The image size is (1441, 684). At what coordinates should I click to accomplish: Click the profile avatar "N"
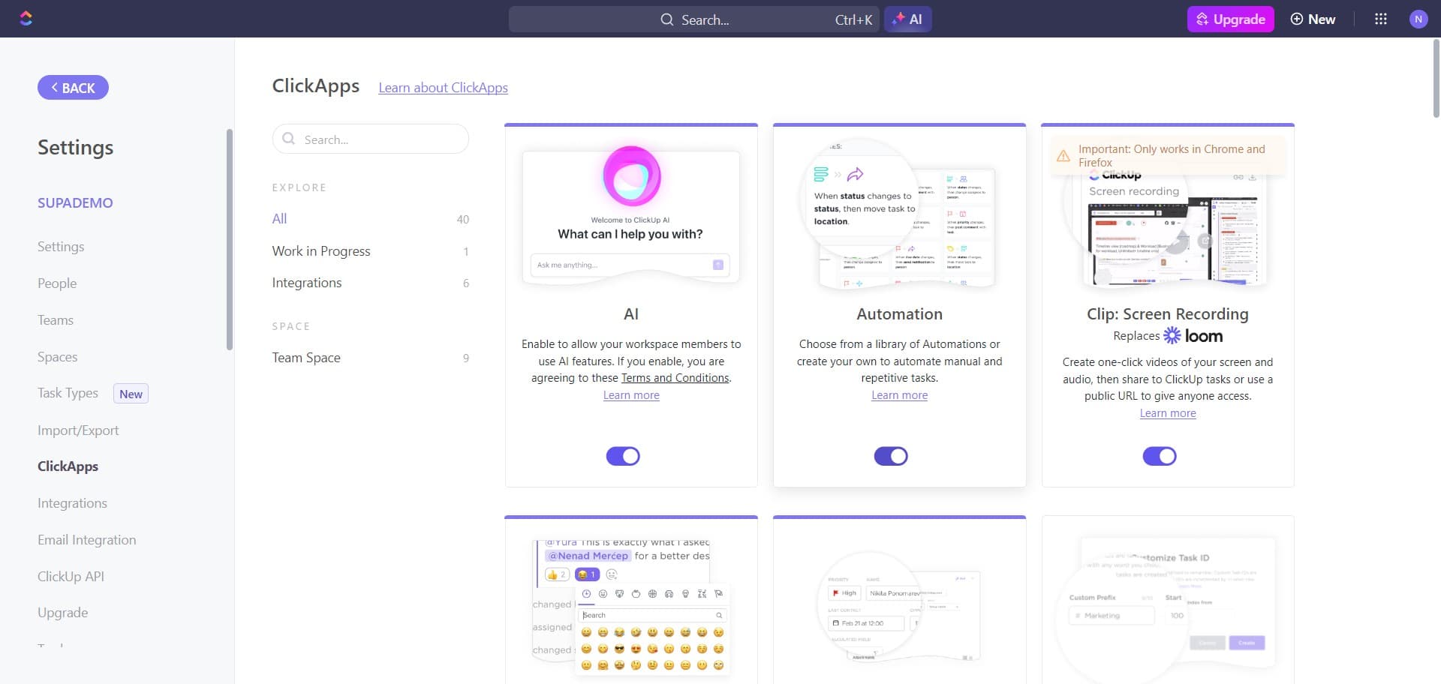(1418, 19)
